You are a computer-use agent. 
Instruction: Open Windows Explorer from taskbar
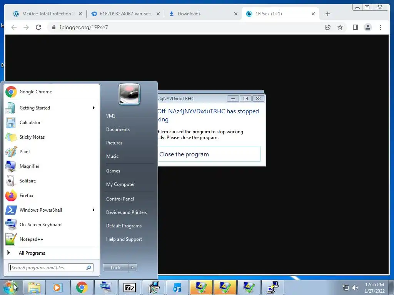click(x=34, y=287)
